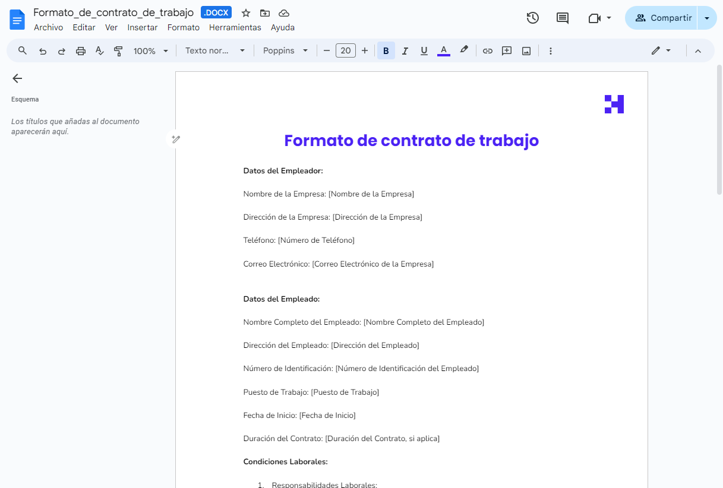Open comment history panel
The width and height of the screenshot is (723, 488).
562,18
